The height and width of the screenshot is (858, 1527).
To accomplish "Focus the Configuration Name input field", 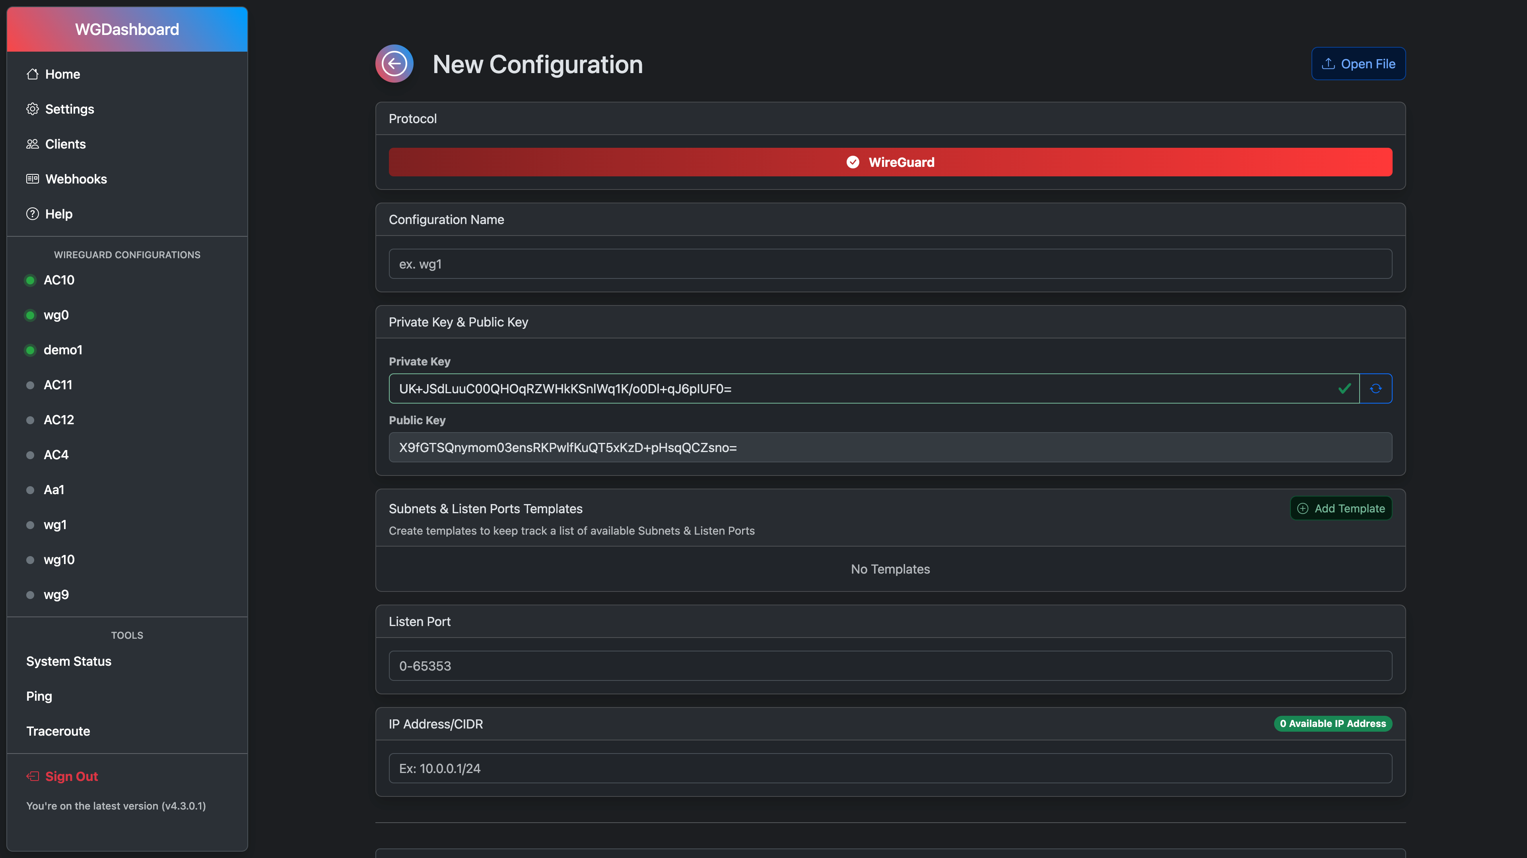I will tap(890, 264).
